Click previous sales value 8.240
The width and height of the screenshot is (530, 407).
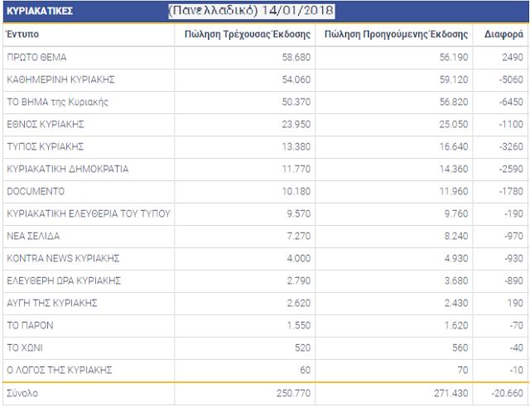click(456, 236)
